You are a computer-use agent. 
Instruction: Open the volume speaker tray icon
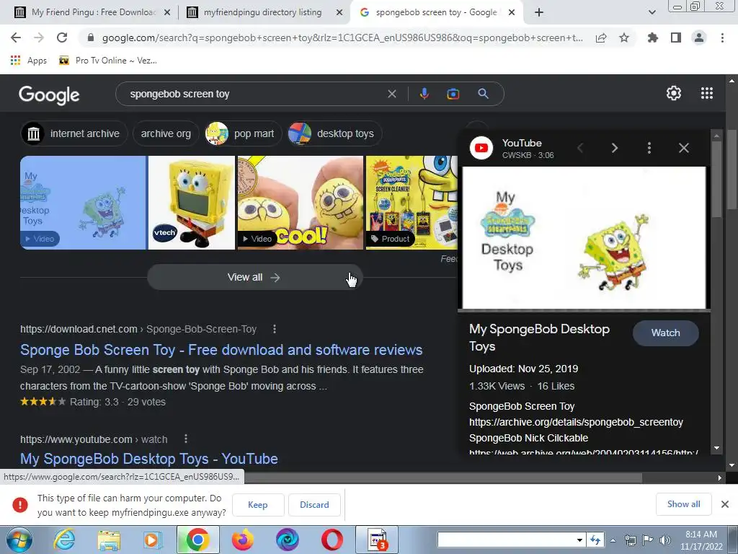tap(665, 540)
